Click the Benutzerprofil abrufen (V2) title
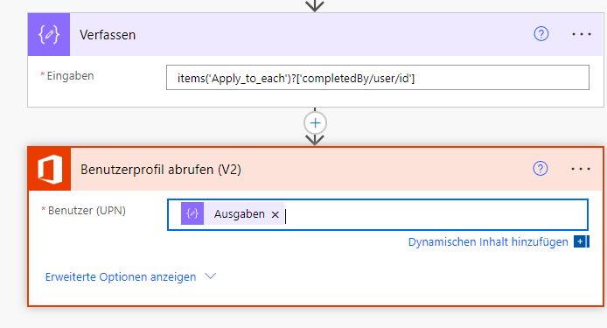This screenshot has width=607, height=328. pos(161,170)
